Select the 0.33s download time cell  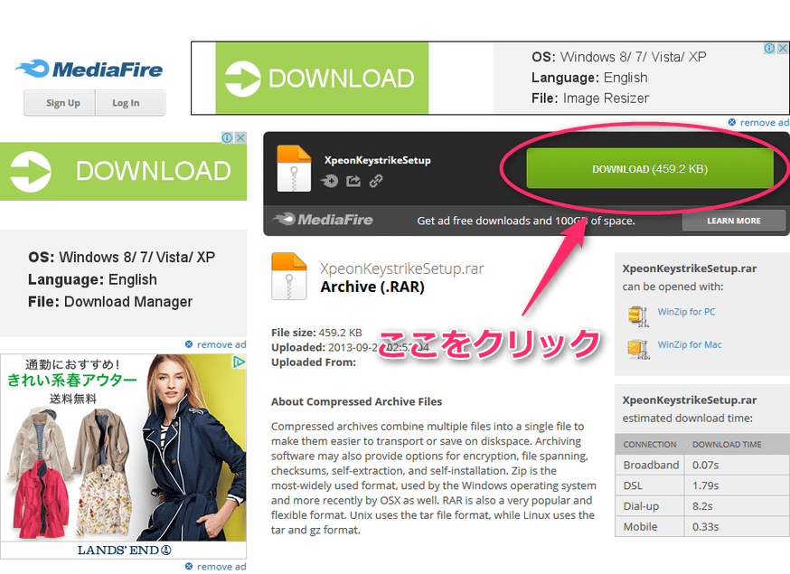tap(705, 527)
